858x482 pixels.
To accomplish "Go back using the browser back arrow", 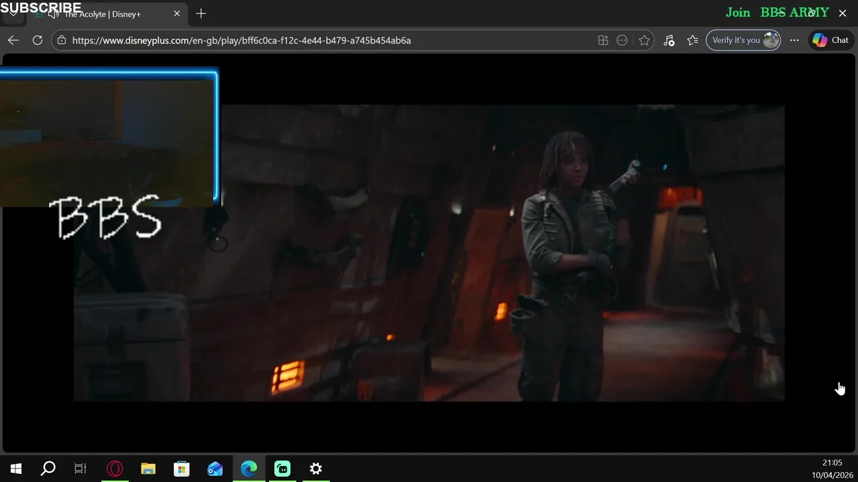I will click(x=13, y=40).
